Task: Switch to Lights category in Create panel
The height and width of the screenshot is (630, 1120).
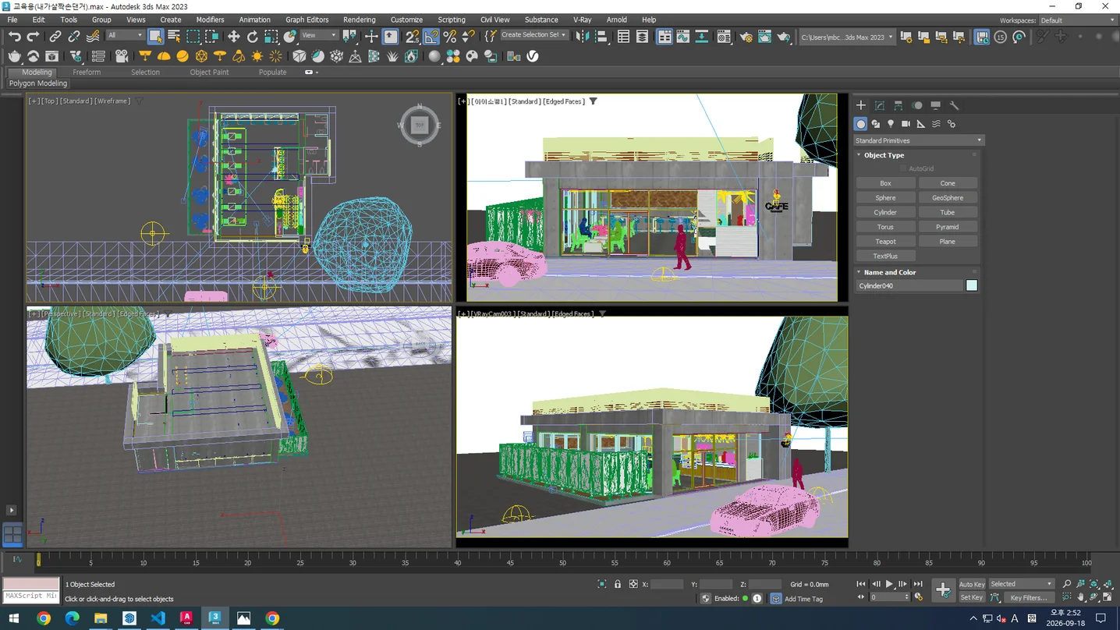Action: coord(891,124)
